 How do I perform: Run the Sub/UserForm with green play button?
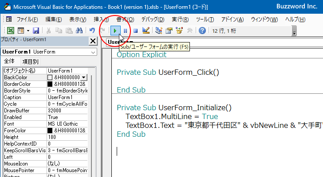click(115, 31)
